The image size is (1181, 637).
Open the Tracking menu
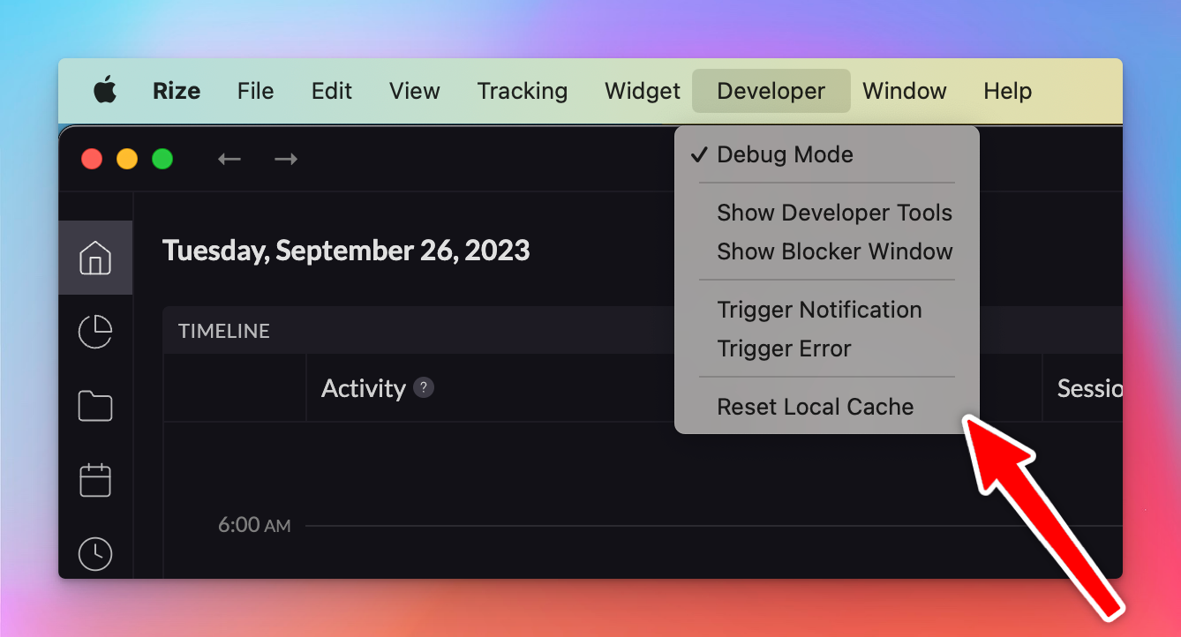click(x=523, y=91)
